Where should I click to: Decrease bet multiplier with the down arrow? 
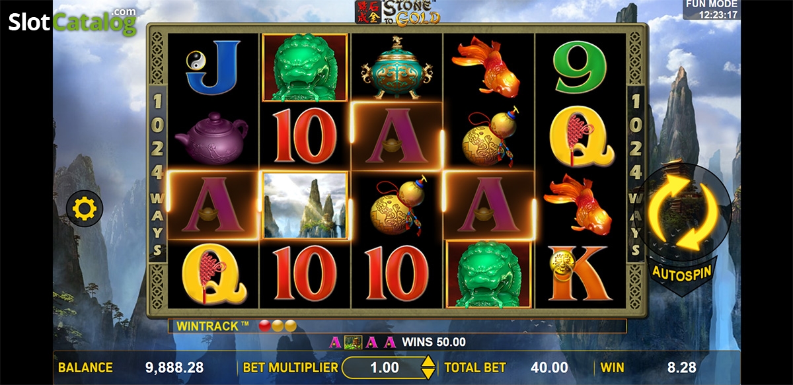428,373
